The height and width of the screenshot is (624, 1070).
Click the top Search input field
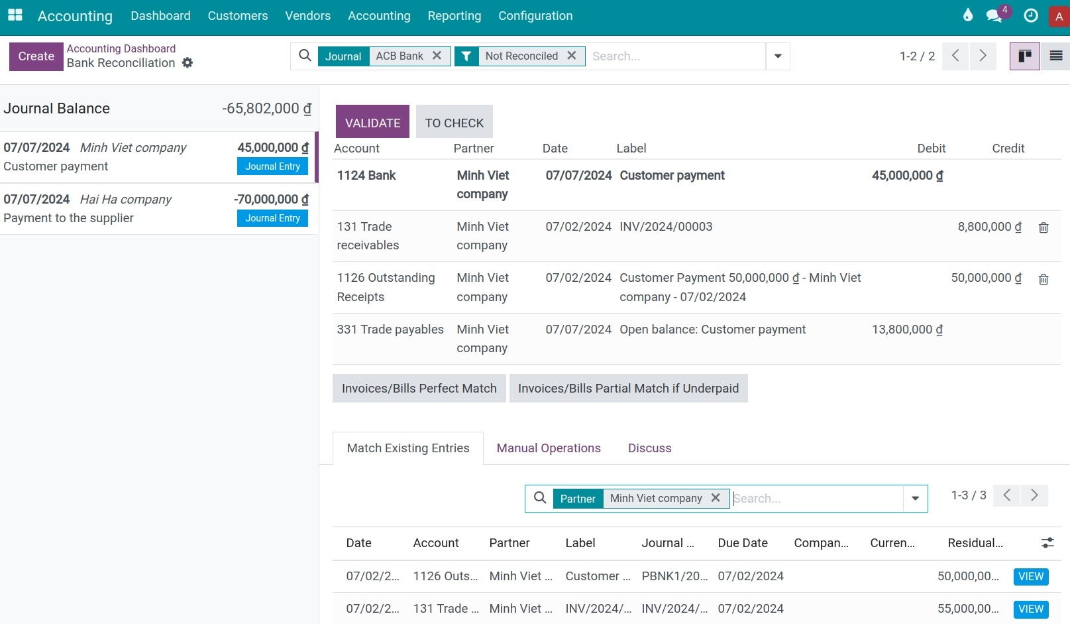coord(676,56)
